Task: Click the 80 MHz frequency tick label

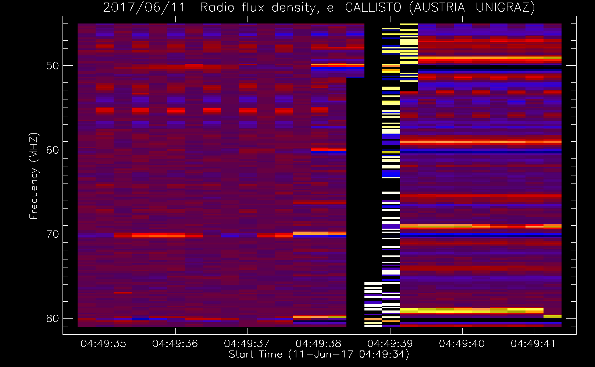Action: (x=53, y=319)
